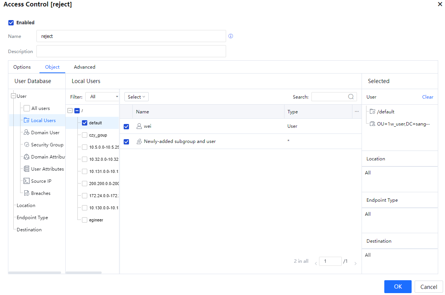Uncheck the Enabled checkbox

click(x=11, y=23)
